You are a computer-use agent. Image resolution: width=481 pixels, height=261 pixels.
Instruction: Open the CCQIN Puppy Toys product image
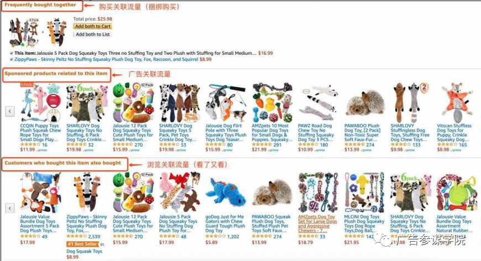coord(40,103)
